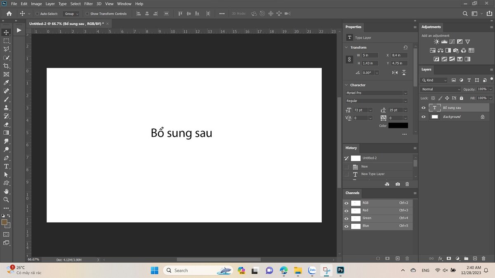Open the Normal blend mode dropdown
495x278 pixels.
pyautogui.click(x=441, y=89)
